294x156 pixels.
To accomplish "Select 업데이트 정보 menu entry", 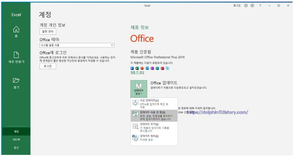I will pyautogui.click(x=154, y=138).
